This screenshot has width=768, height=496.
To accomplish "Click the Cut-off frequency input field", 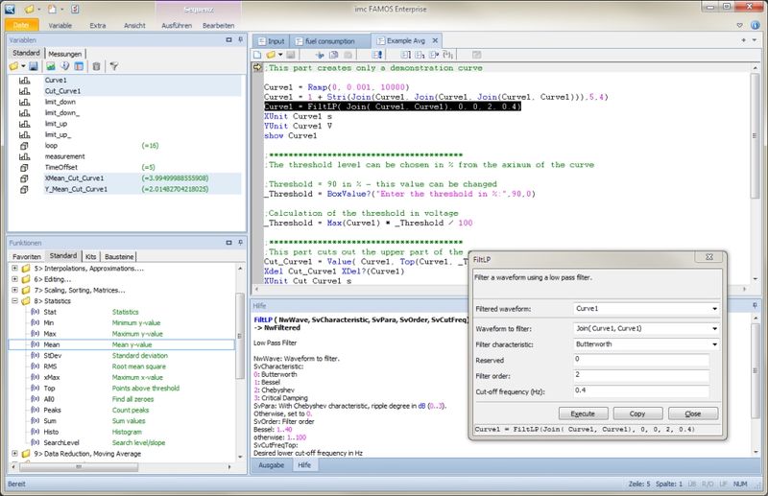I will [x=641, y=391].
